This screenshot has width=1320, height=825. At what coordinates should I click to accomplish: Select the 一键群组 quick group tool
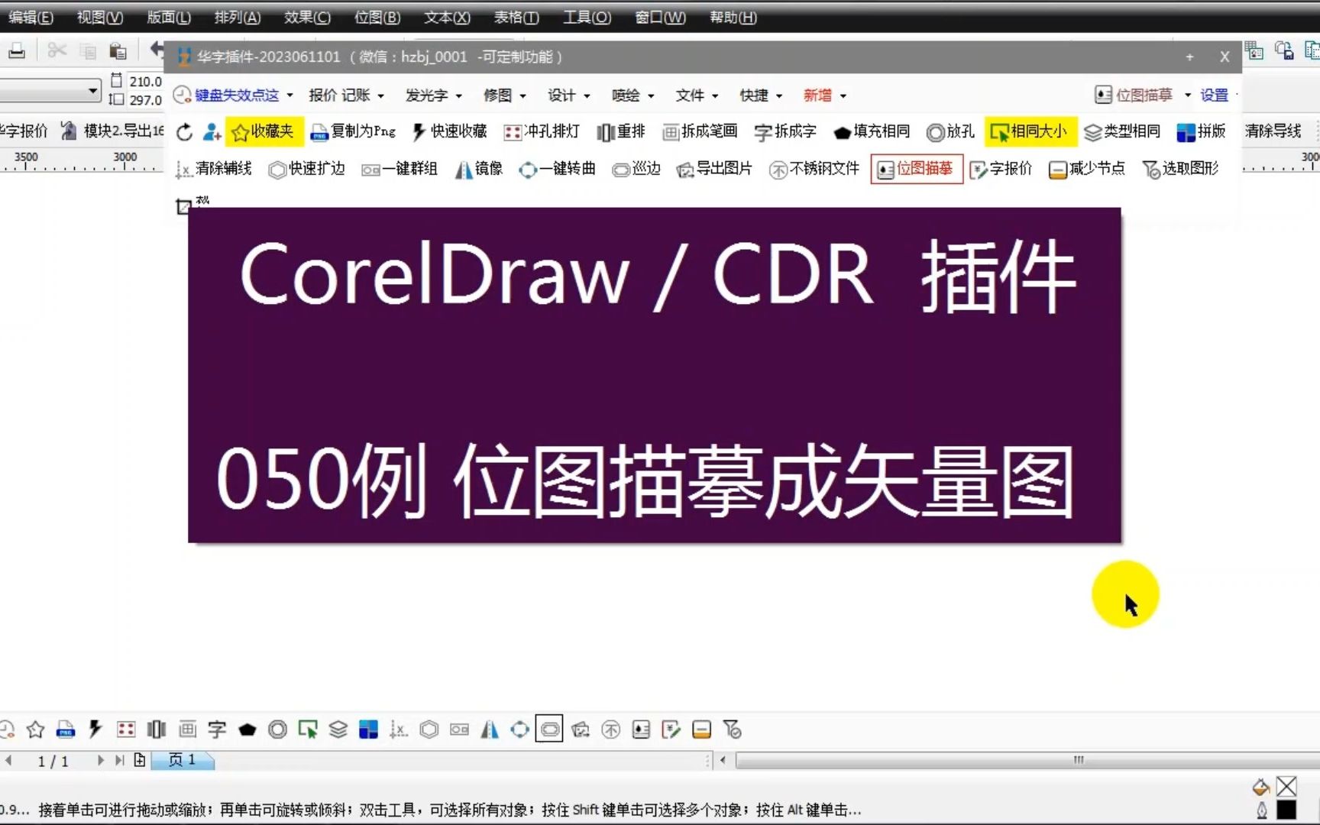(x=399, y=169)
